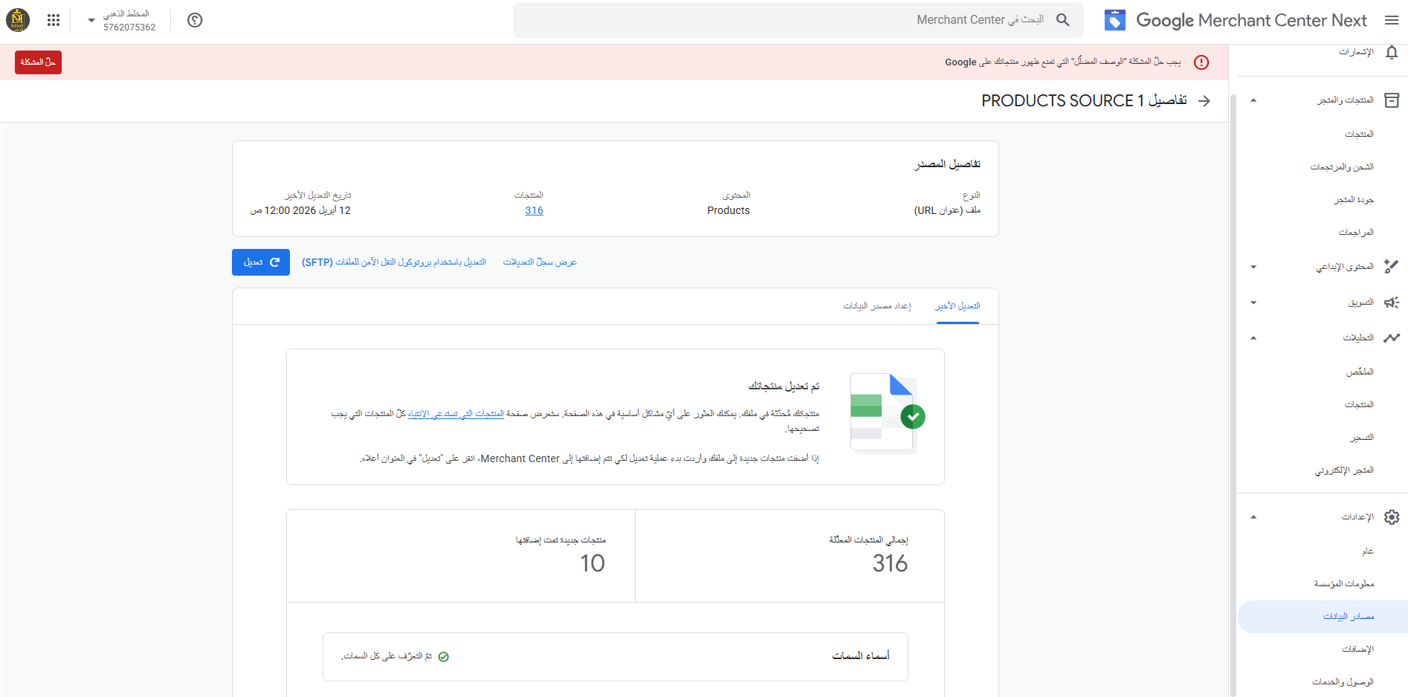Switch to data source setup tab

877,306
